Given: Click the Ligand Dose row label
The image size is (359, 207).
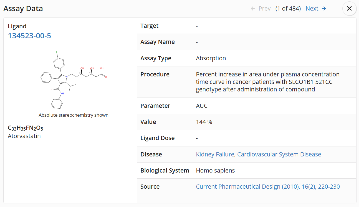Looking at the screenshot, I should click(158, 138).
